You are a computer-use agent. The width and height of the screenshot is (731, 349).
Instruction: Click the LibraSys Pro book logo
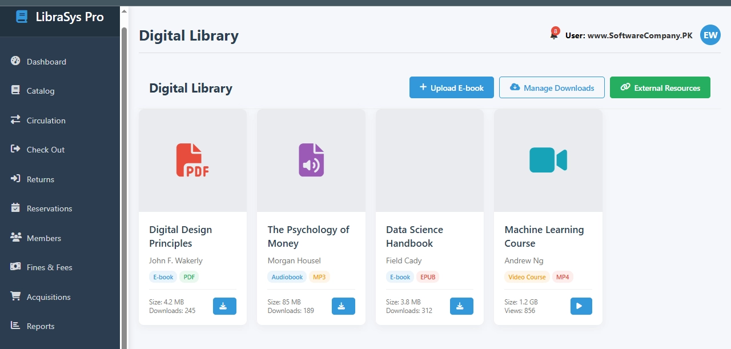coord(22,17)
